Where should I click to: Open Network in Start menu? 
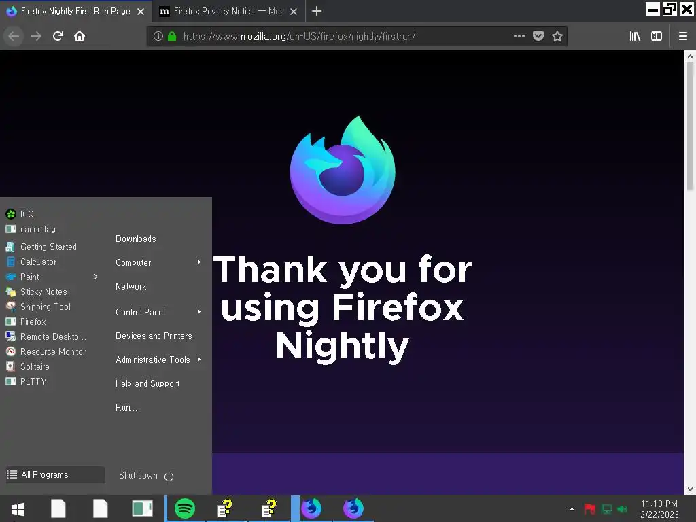(131, 287)
